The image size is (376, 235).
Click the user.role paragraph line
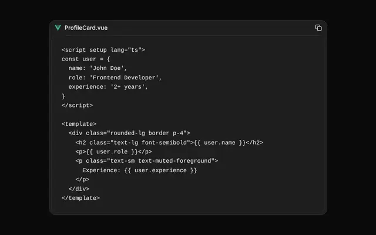(x=113, y=152)
